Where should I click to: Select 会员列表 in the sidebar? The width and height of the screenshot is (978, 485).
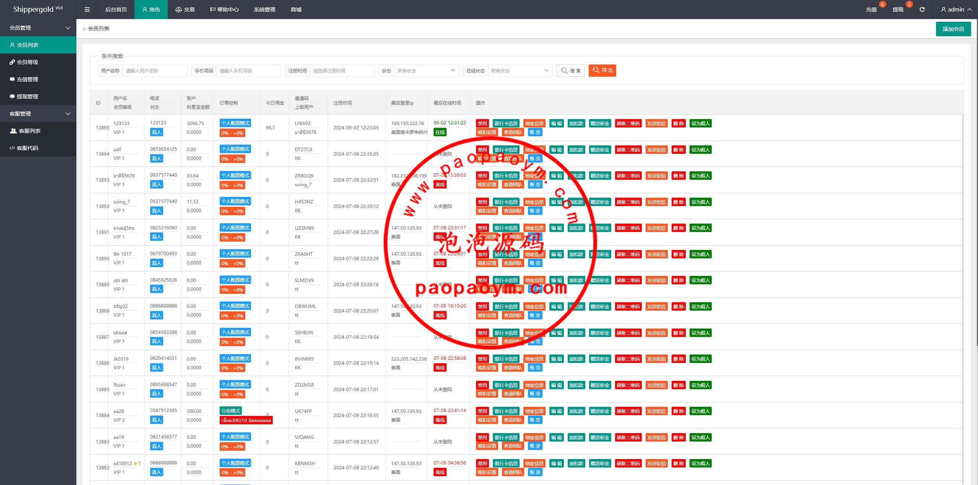tap(38, 45)
